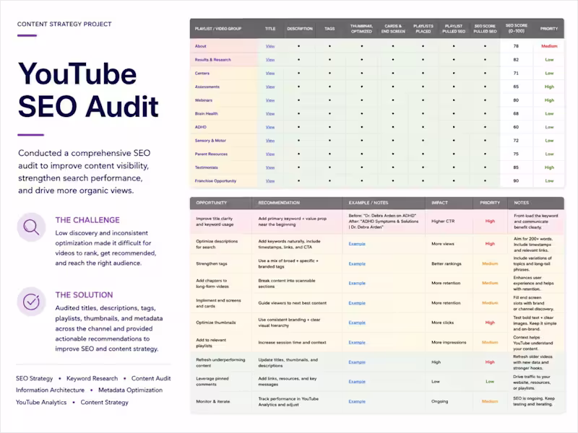Screen dimensions: 578x433
Task: Click the 'OPPORTUNITY' column header
Action: coord(211,203)
